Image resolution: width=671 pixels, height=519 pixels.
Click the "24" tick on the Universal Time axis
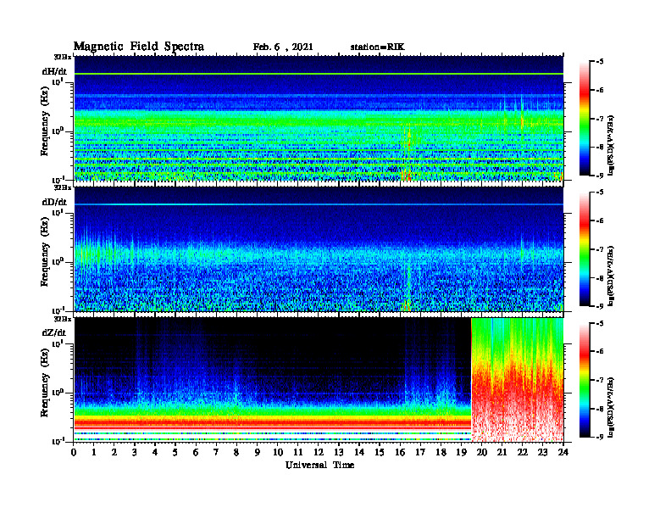(x=563, y=452)
